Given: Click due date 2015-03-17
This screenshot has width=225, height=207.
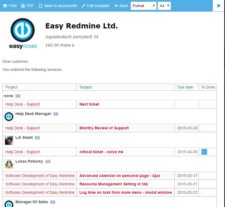Looking at the screenshot, I should pyautogui.click(x=187, y=176).
